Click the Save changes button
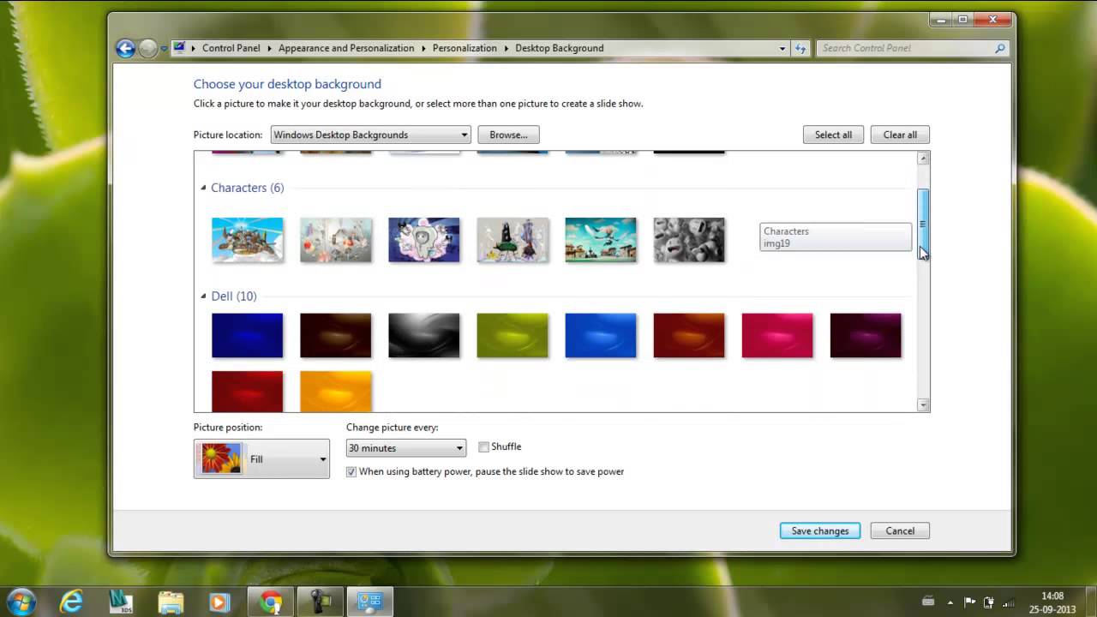The height and width of the screenshot is (617, 1097). 819,530
